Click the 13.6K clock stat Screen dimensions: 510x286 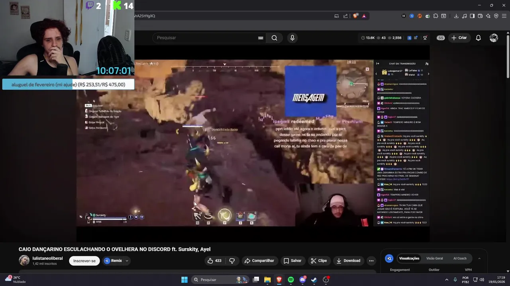(x=368, y=38)
